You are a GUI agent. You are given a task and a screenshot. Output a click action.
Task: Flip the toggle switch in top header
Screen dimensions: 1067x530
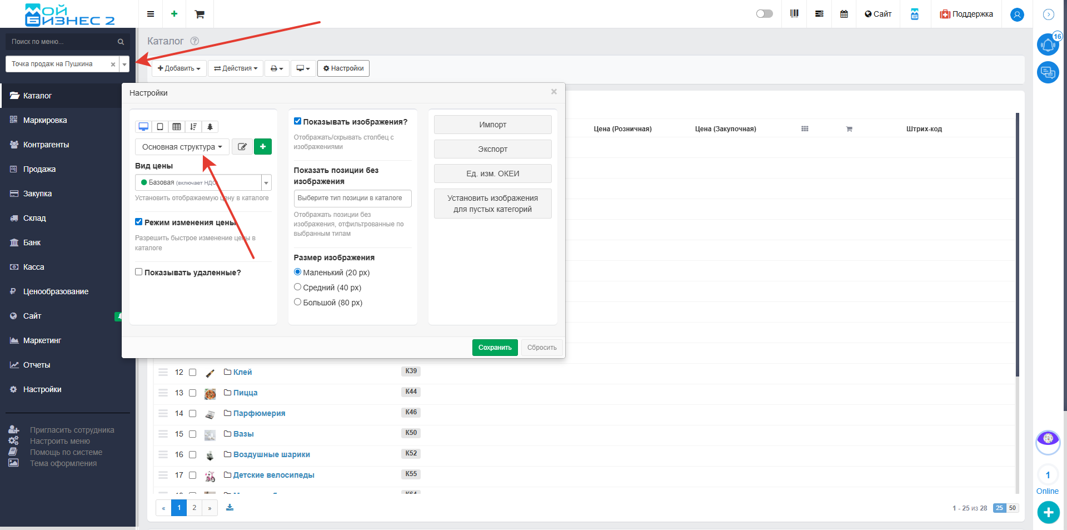tap(764, 14)
